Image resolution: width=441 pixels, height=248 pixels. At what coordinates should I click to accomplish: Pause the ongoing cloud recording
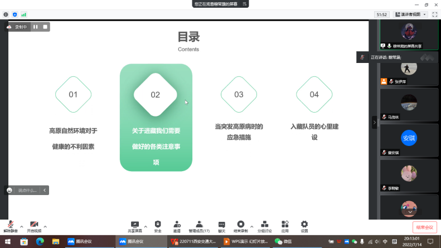pos(35,26)
